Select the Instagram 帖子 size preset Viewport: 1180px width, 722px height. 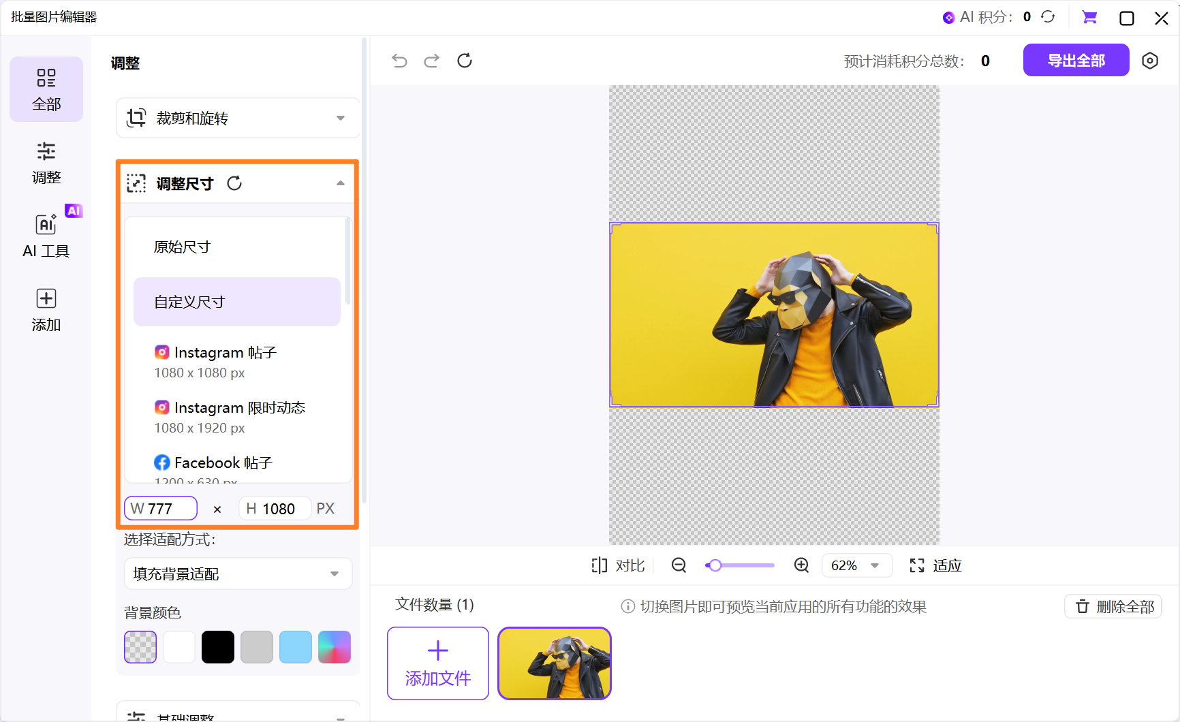(x=225, y=362)
